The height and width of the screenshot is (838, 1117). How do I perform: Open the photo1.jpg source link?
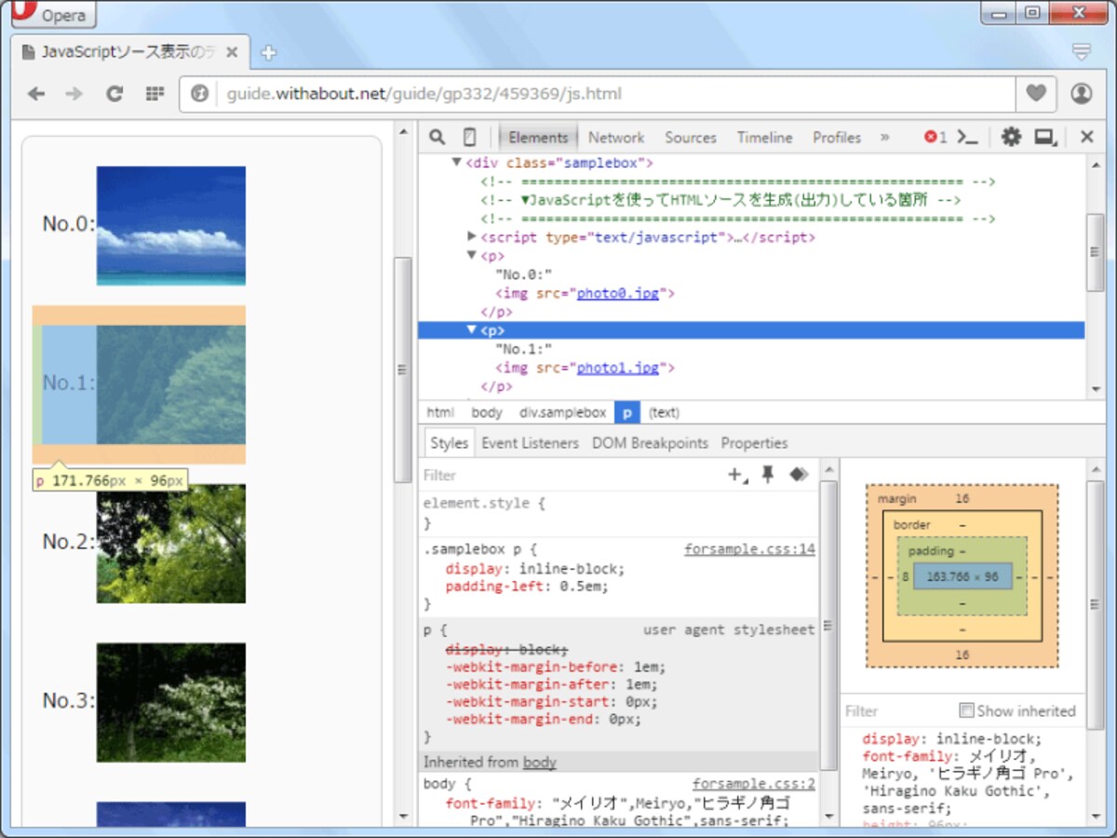pyautogui.click(x=617, y=368)
